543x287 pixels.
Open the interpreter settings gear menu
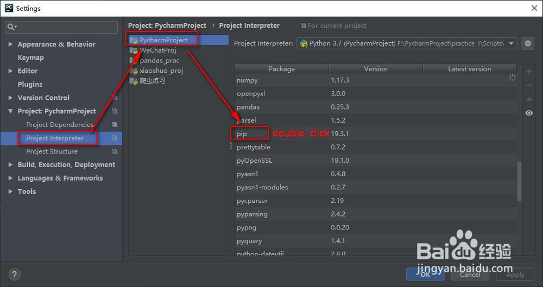(x=528, y=43)
